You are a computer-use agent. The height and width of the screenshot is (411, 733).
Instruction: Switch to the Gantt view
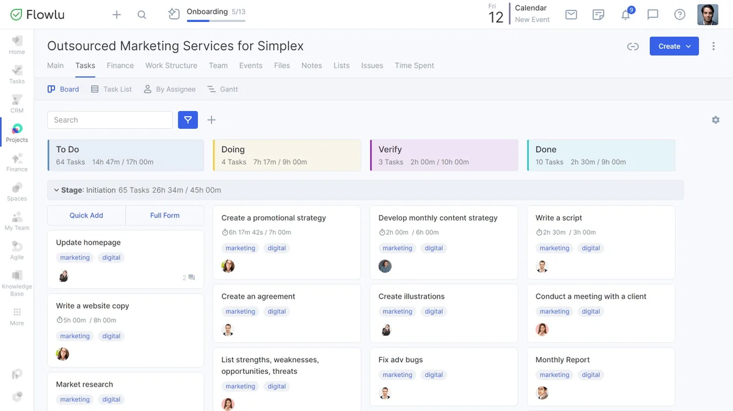point(222,89)
